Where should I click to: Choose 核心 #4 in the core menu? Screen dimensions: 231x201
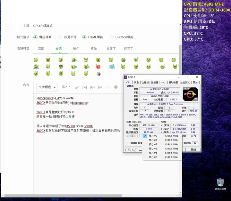coord(162,153)
